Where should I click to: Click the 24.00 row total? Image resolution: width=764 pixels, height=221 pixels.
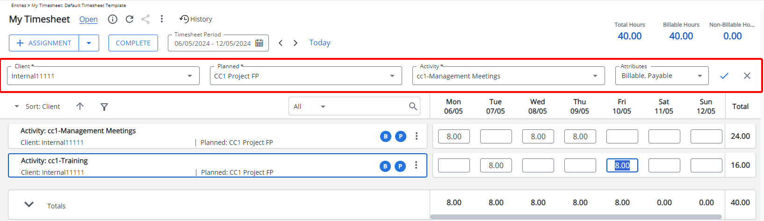click(x=741, y=136)
